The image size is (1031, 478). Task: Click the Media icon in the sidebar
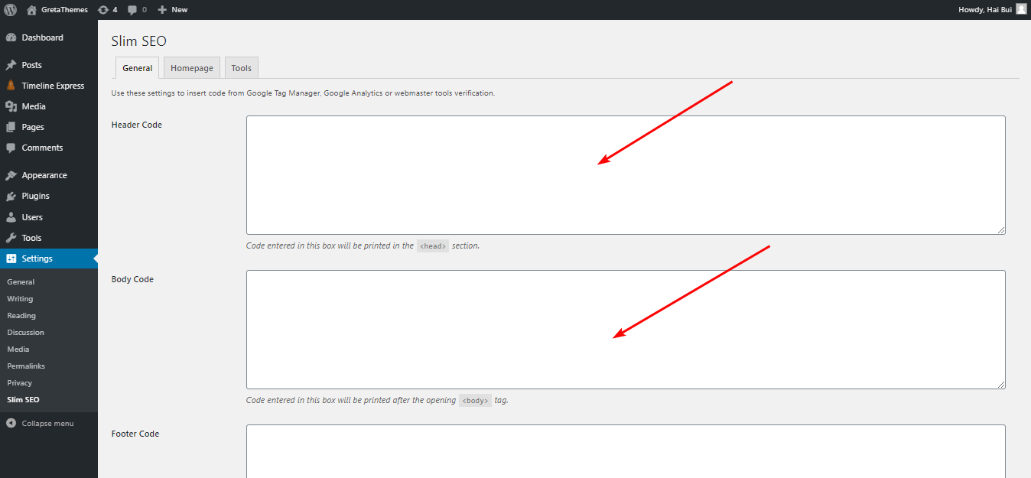(11, 106)
